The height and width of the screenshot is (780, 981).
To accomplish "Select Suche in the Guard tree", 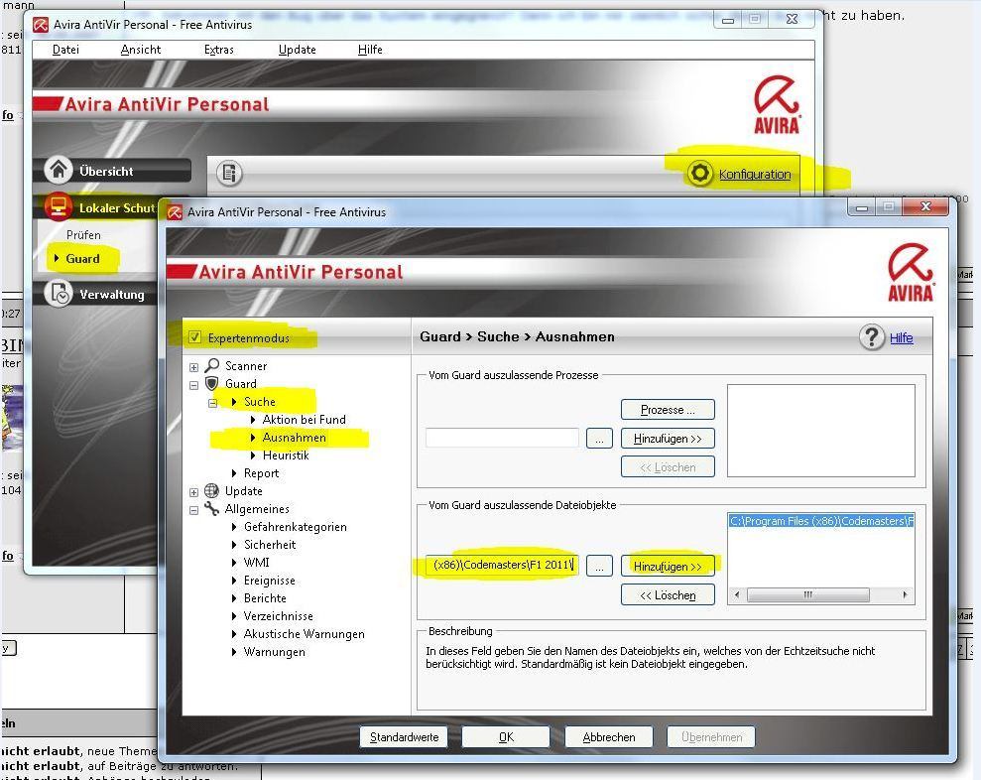I will [x=260, y=401].
